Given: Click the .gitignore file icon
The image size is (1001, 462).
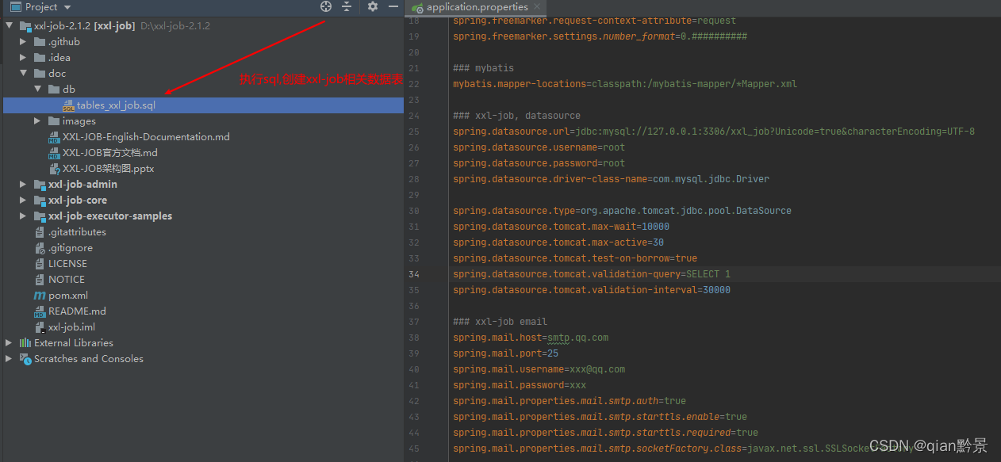Looking at the screenshot, I should pyautogui.click(x=40, y=248).
